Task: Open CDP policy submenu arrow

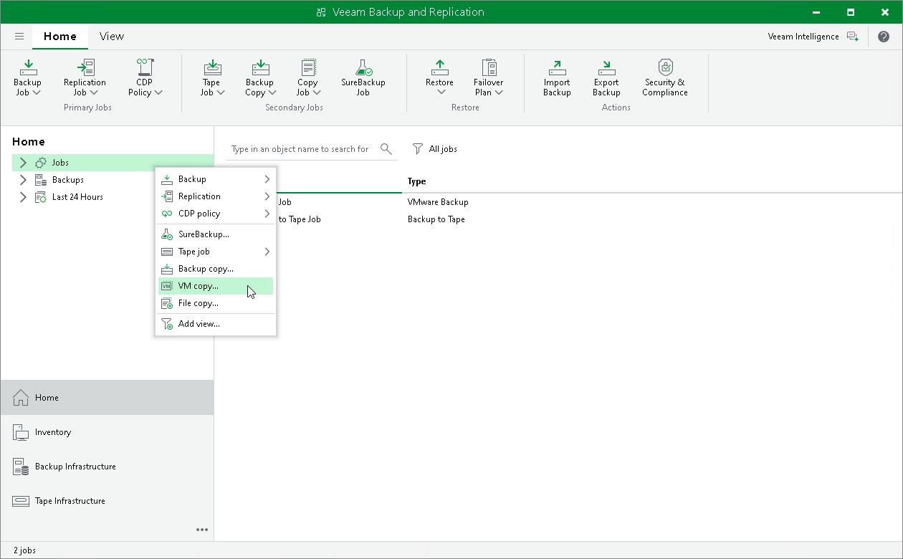Action: 267,214
